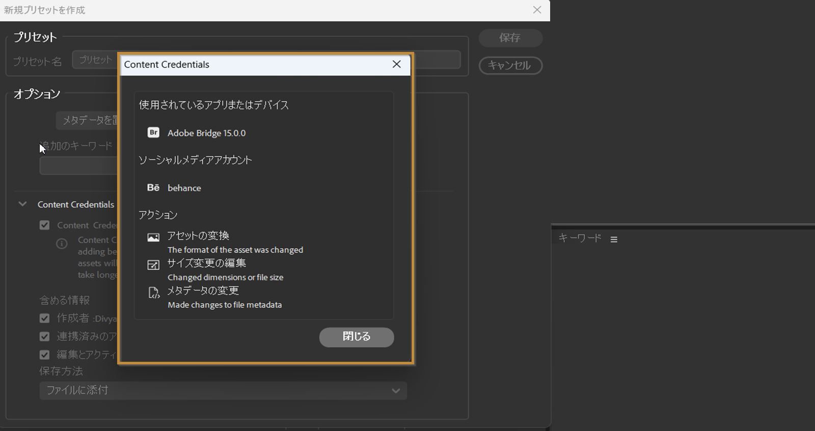
Task: Toggle the 連携済みのア checkbox
Action: pos(45,336)
